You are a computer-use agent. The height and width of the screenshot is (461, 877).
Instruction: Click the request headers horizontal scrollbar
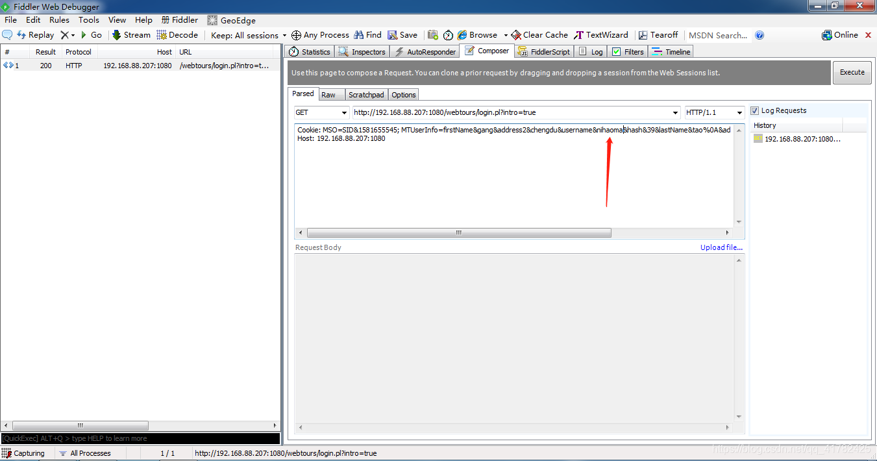458,232
